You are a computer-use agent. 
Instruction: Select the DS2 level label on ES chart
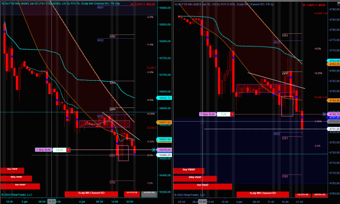(x=285, y=176)
